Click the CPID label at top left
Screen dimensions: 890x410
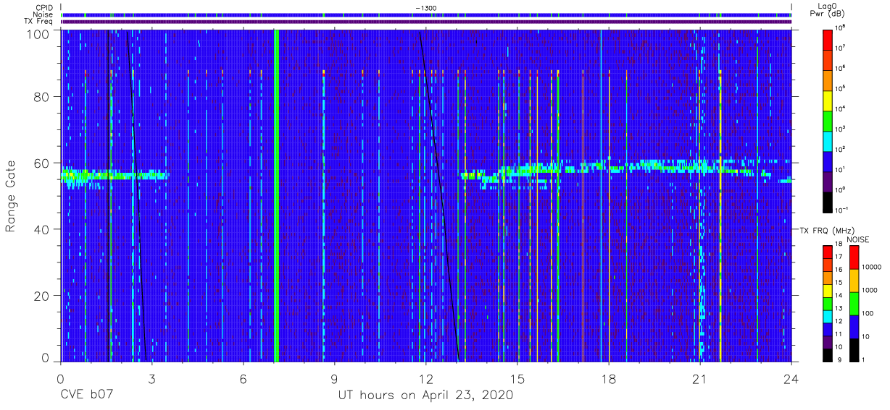point(45,7)
